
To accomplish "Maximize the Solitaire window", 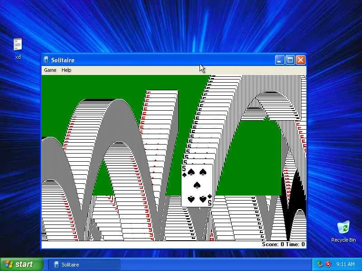I will [290, 60].
